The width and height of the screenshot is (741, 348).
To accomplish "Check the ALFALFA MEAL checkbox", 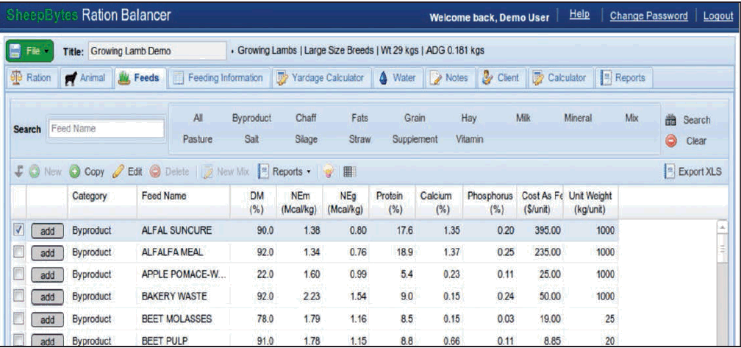I will [18, 252].
